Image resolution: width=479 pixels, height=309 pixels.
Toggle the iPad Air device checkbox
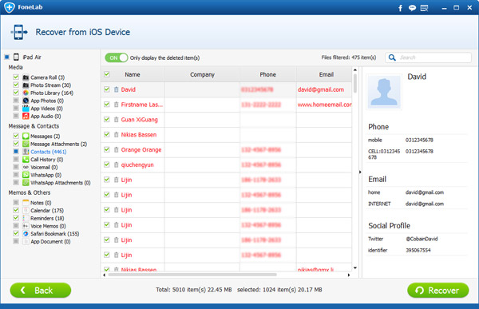[6, 57]
